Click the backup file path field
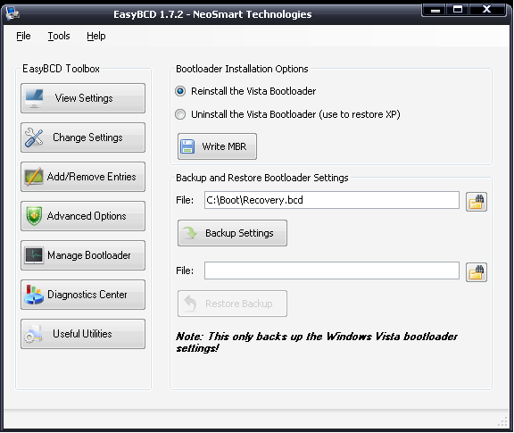 tap(332, 200)
